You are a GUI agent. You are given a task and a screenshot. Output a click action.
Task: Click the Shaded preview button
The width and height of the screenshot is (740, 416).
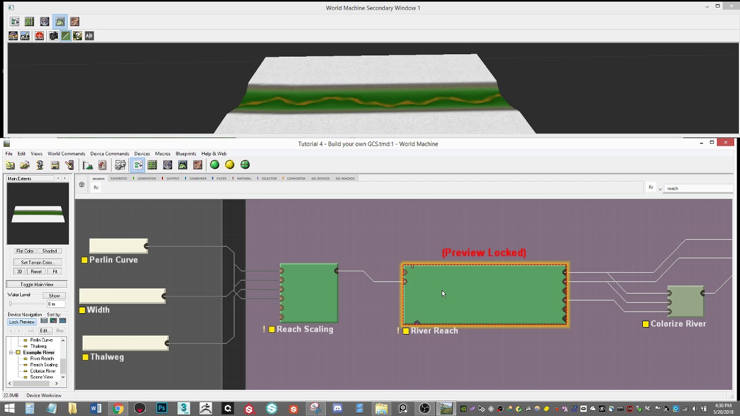(x=50, y=251)
